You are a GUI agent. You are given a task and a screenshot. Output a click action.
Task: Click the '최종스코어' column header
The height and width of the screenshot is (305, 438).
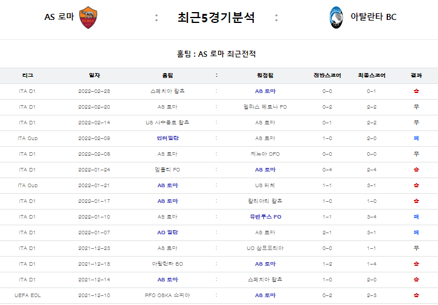[x=372, y=75]
